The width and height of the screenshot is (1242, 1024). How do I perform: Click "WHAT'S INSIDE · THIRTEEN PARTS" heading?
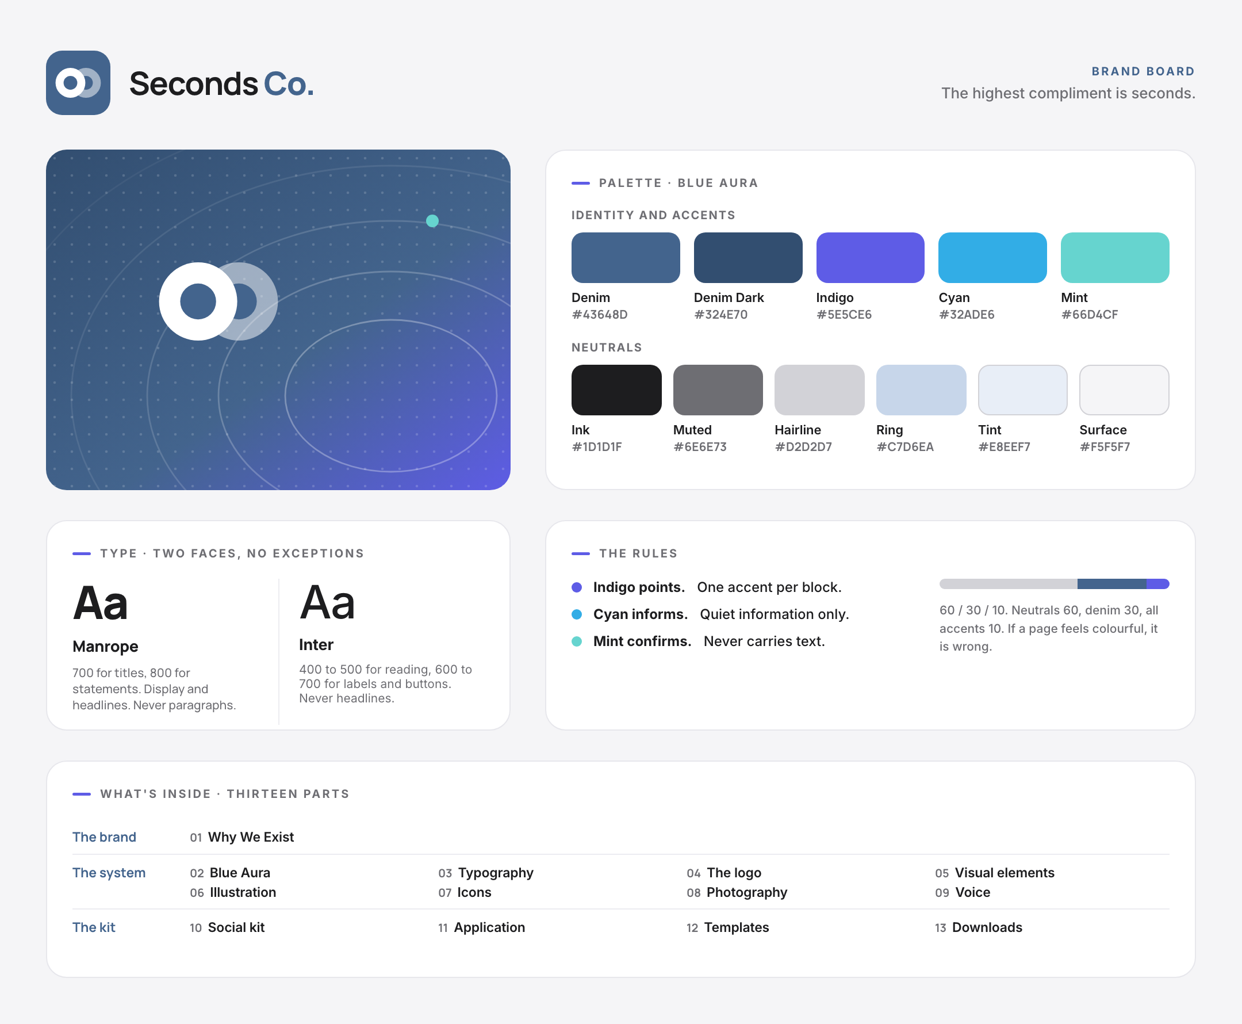pos(225,794)
